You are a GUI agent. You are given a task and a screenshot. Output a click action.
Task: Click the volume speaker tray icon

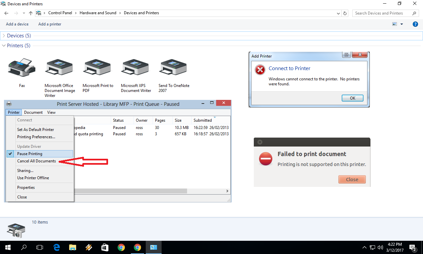pos(380,247)
